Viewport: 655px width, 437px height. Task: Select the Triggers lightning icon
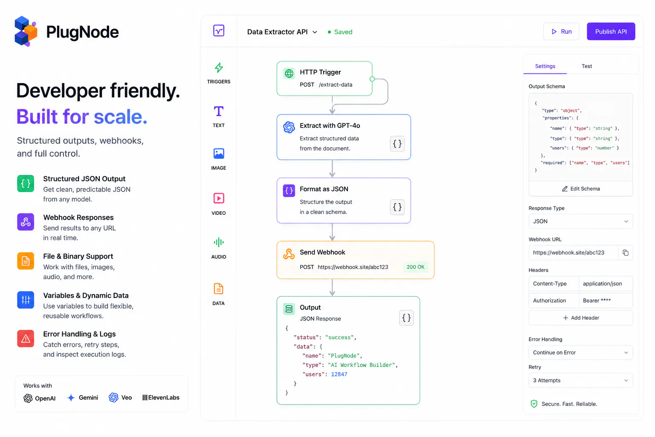point(219,67)
